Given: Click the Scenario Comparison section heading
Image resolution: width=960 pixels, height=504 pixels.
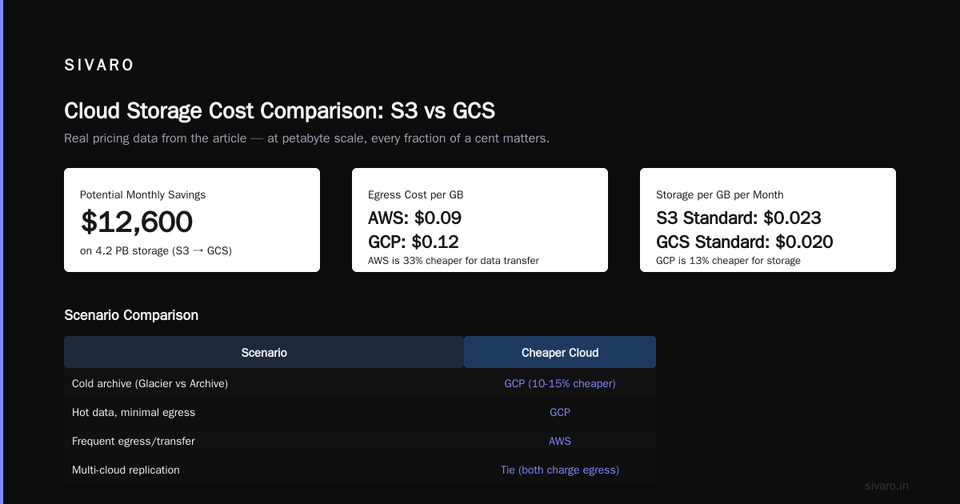Looking at the screenshot, I should point(131,315).
